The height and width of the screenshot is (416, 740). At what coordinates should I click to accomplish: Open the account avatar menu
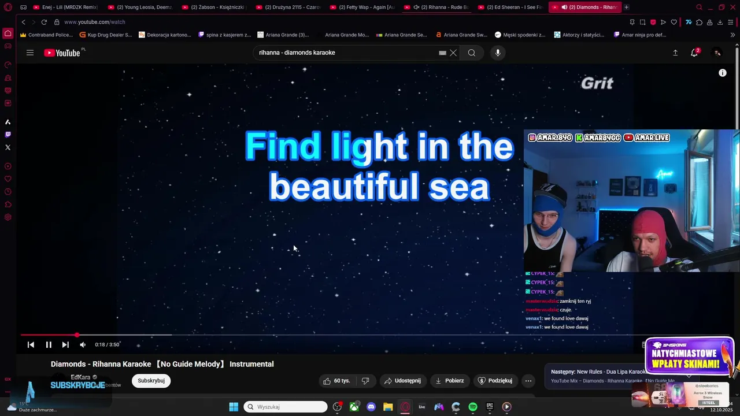[x=717, y=53]
